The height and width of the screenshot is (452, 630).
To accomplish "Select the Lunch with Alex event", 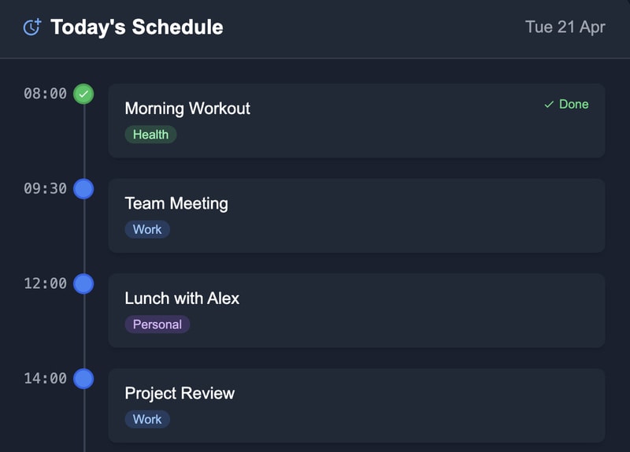I will click(356, 310).
